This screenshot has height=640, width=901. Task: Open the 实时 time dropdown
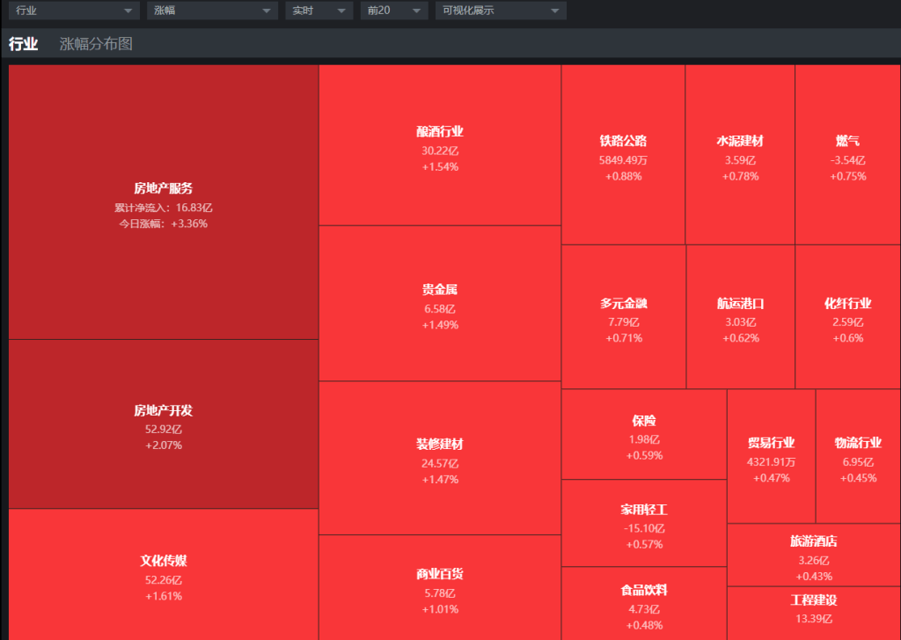click(x=319, y=11)
